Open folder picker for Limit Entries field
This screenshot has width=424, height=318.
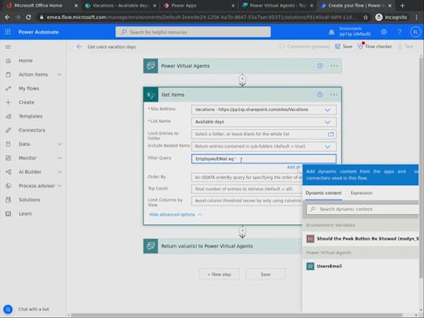click(331, 134)
